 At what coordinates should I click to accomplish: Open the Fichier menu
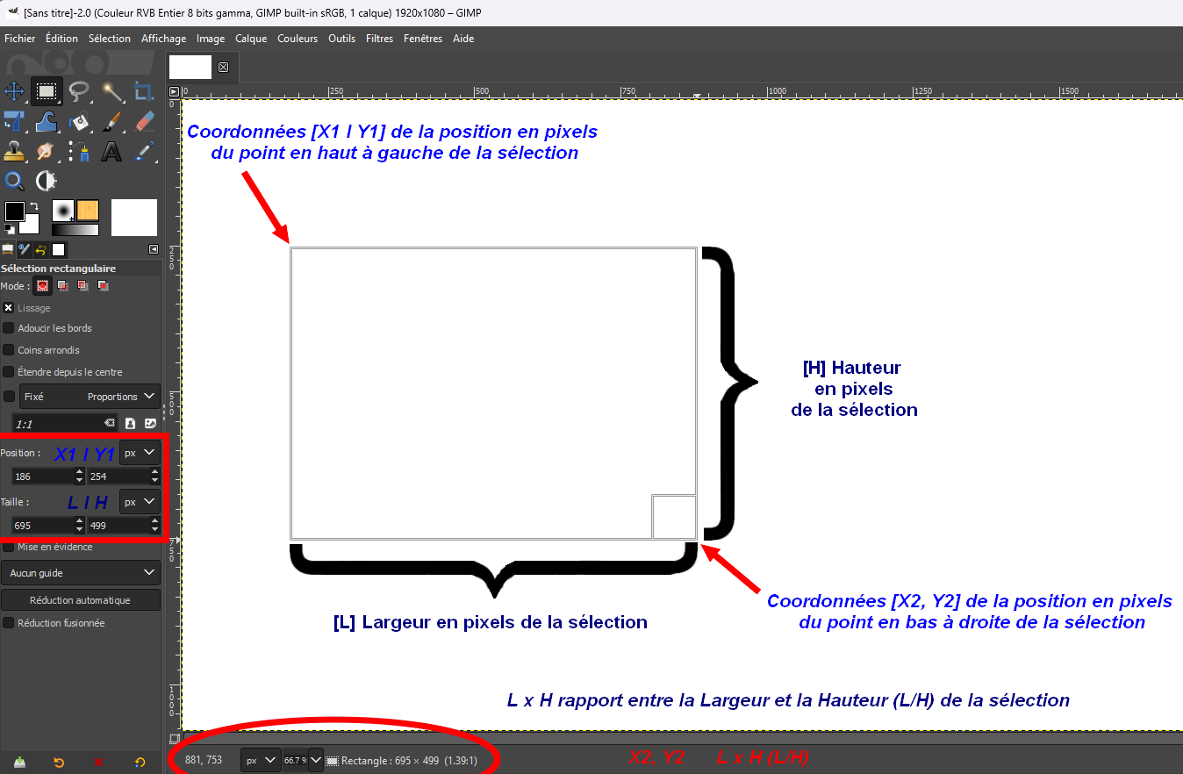tap(20, 39)
